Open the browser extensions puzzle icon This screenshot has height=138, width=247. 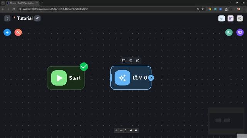(x=231, y=9)
